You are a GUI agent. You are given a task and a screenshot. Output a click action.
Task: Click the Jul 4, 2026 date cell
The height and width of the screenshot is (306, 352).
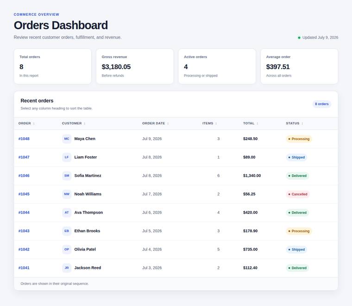pyautogui.click(x=152, y=249)
